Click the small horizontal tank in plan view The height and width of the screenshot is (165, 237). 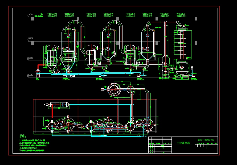pyautogui.click(x=58, y=105)
